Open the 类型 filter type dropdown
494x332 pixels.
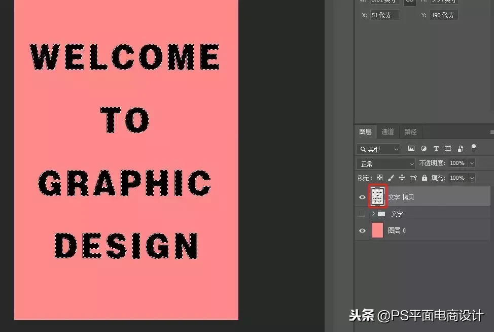tap(378, 149)
